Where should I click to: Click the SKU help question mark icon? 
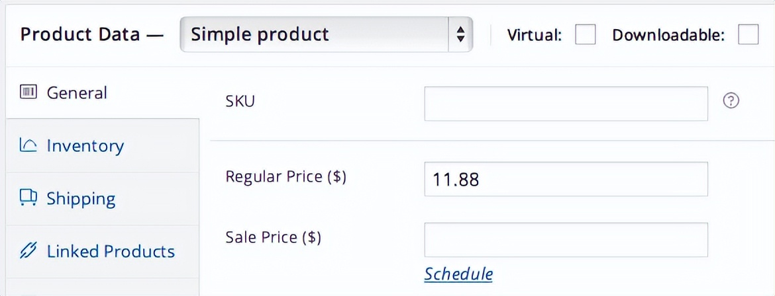coord(731,101)
